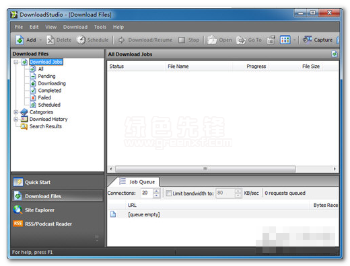Screen dimensions: 350x266
Task: Open the Quick Start pane
Action: (x=57, y=182)
